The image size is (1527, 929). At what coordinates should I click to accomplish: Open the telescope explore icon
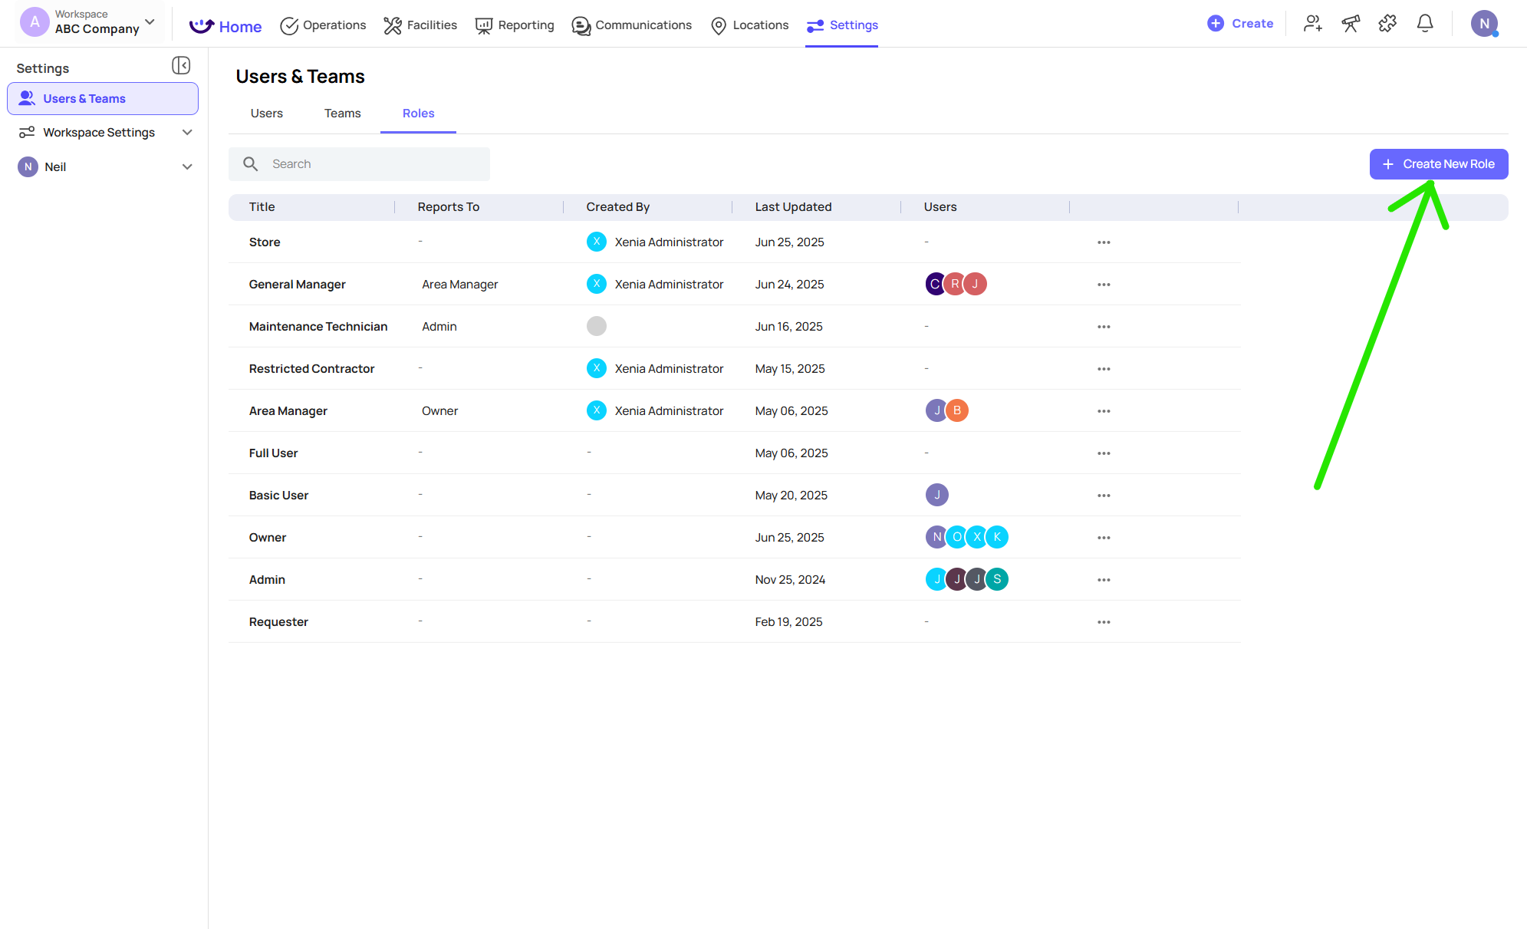pos(1351,24)
